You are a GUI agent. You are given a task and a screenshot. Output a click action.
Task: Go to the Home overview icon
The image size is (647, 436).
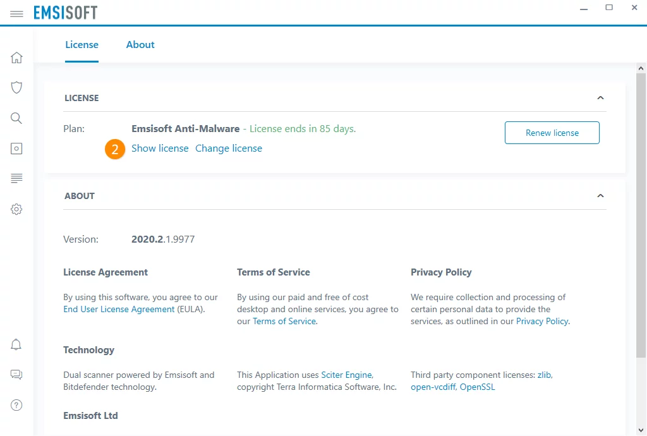pos(16,58)
